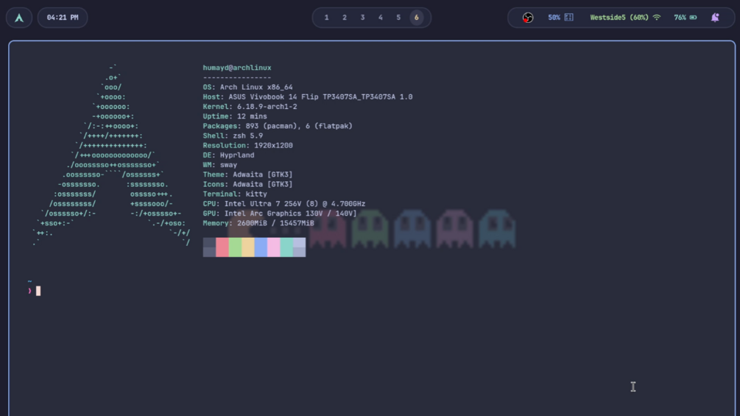Image resolution: width=740 pixels, height=416 pixels.
Task: Open the Westside5 Wi-Fi network module
Action: (x=625, y=18)
